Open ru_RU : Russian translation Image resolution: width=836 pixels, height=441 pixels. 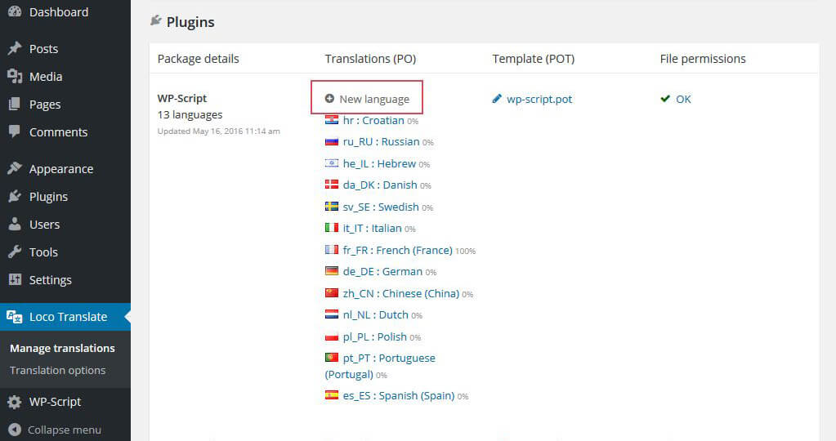click(381, 141)
